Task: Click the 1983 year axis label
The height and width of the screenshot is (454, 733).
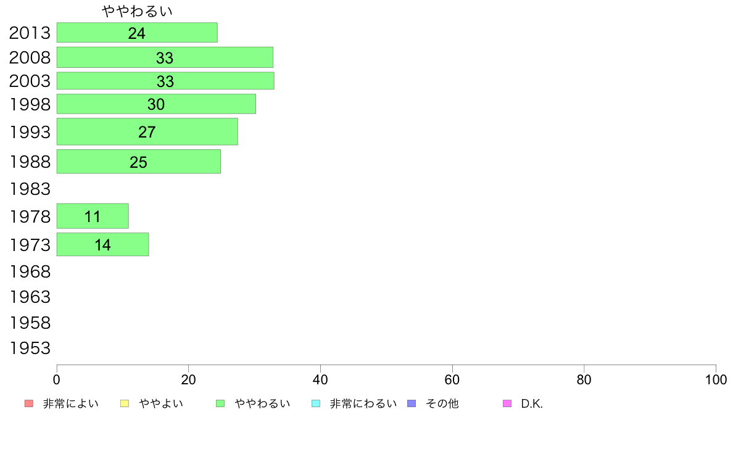Action: point(30,189)
